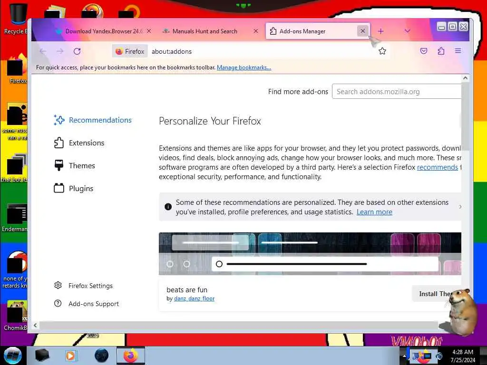Open the black folder taskbar icon

point(42,355)
